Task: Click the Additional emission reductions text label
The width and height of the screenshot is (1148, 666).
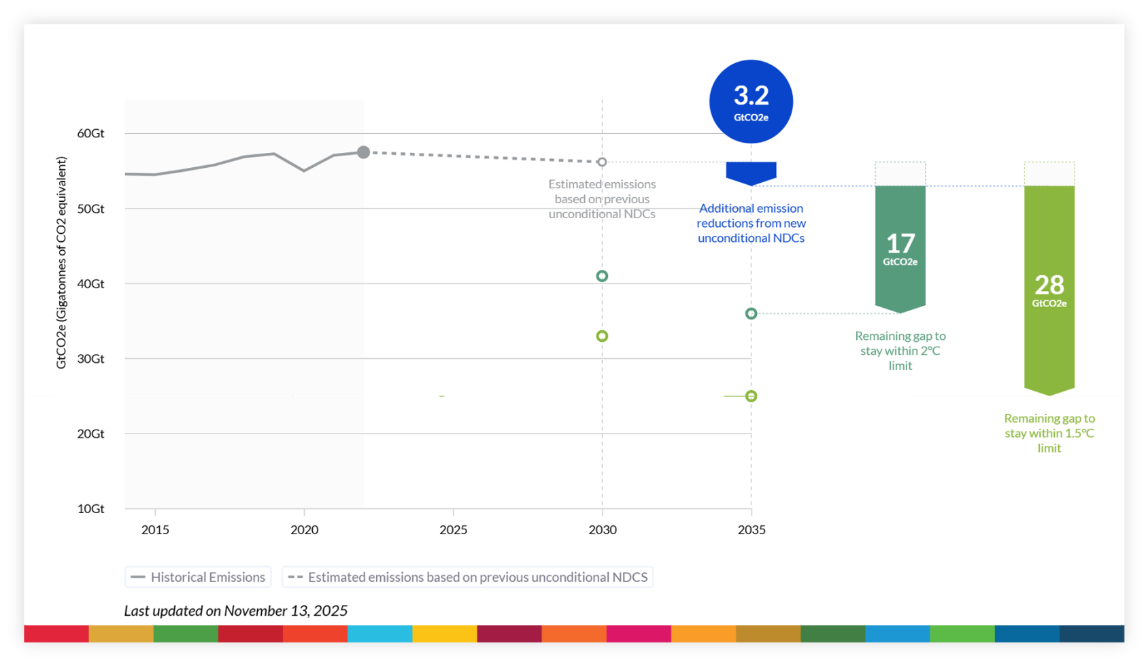Action: (x=751, y=223)
